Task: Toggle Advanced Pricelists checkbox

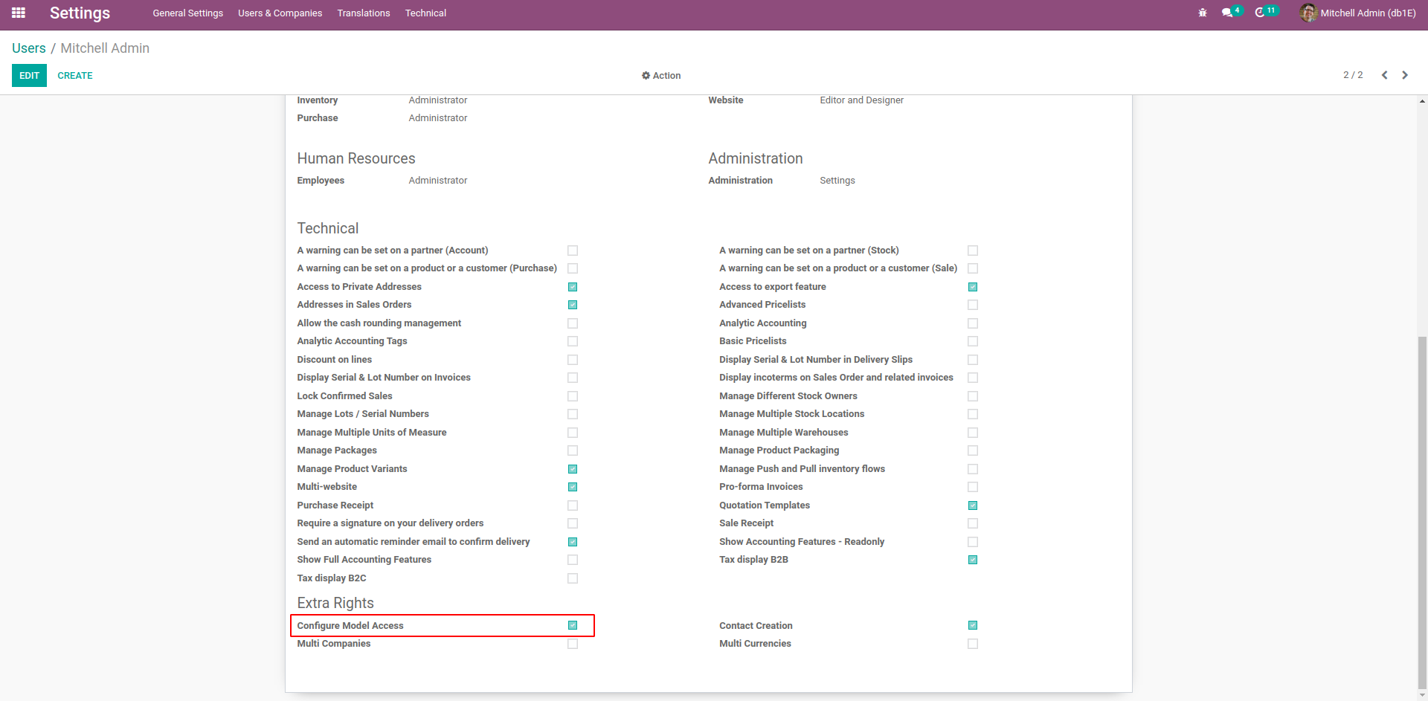Action: pos(973,305)
